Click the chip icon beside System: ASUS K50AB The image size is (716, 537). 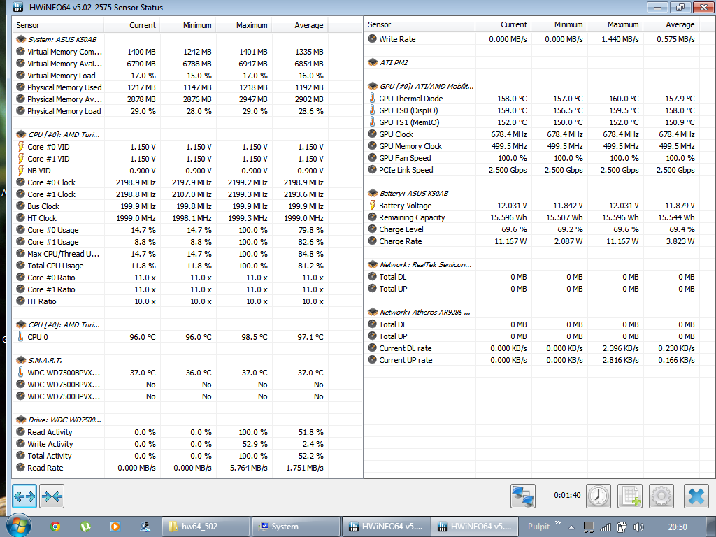point(20,39)
